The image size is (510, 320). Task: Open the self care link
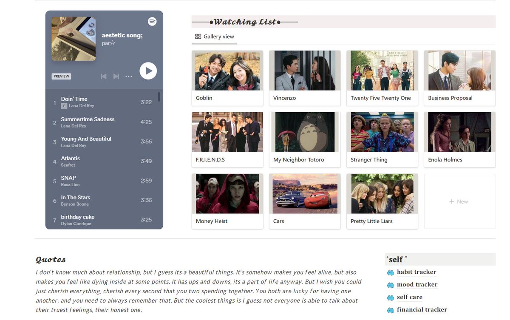pyautogui.click(x=410, y=297)
